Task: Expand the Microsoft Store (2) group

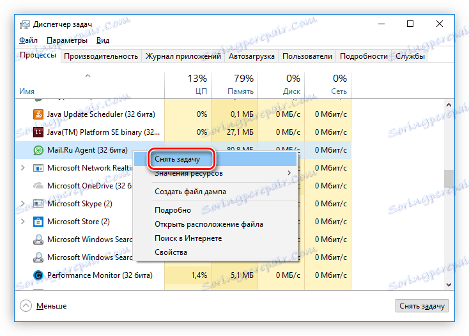Action: click(x=23, y=222)
